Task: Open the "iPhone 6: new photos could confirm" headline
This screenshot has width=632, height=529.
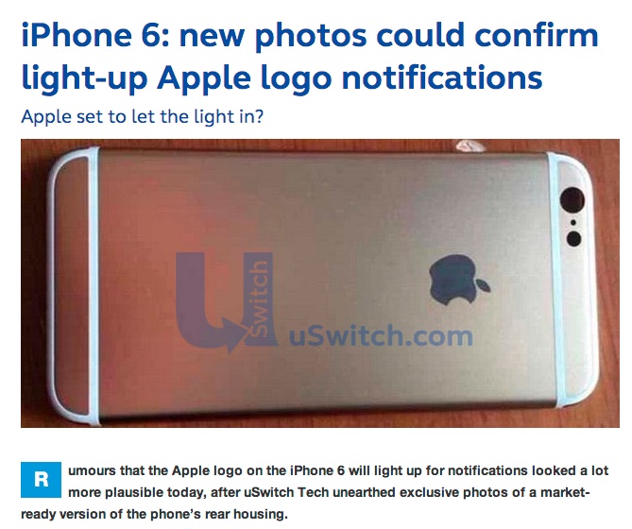Action: [x=310, y=36]
